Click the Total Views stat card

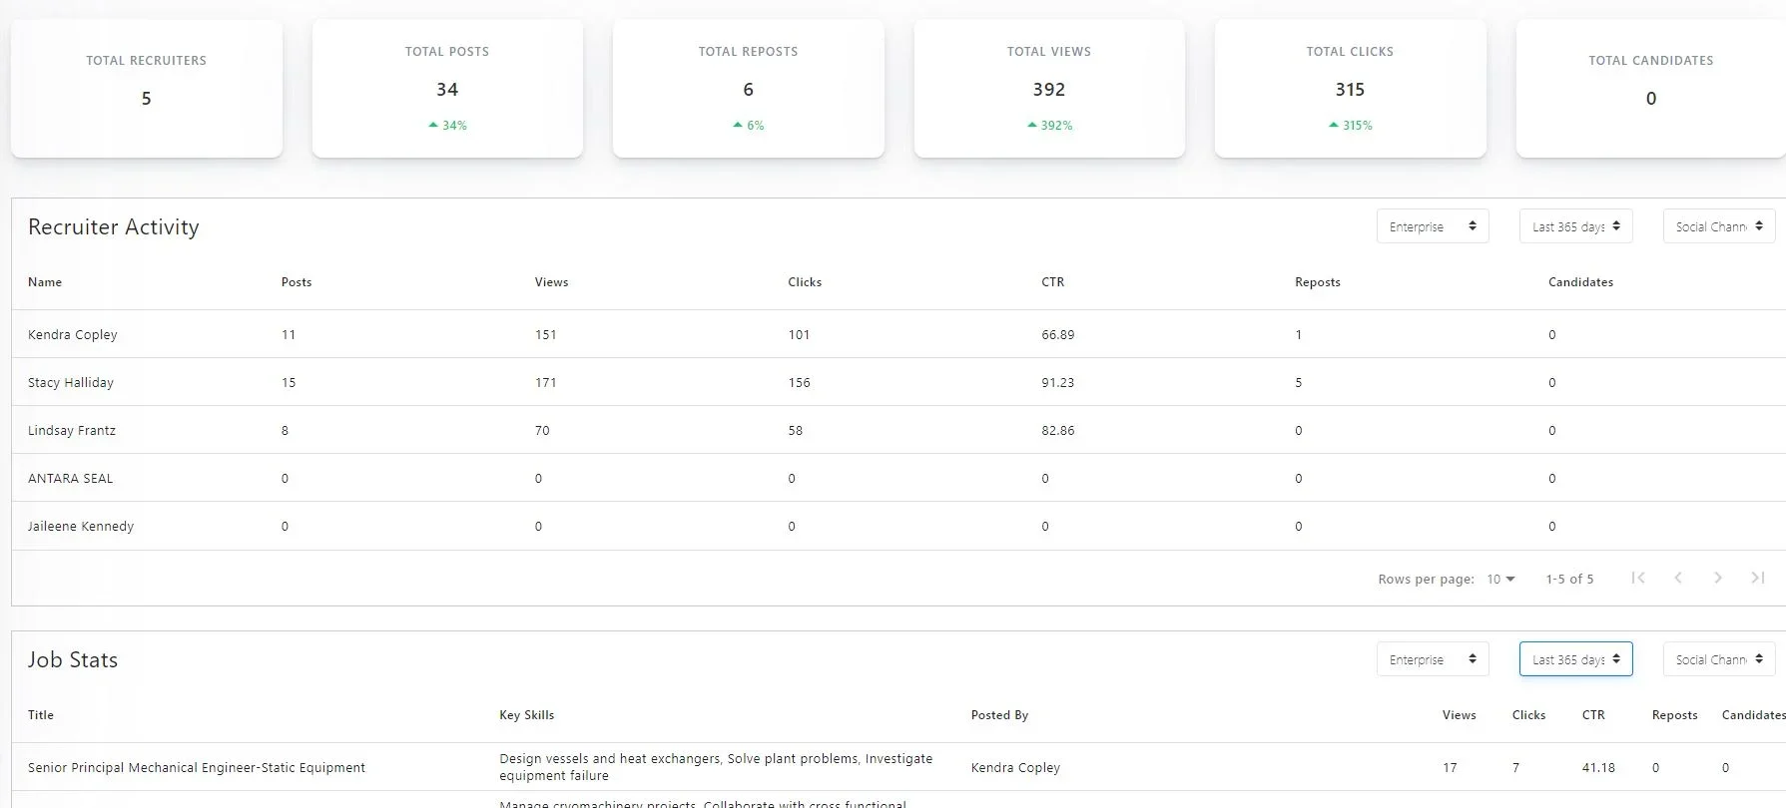[x=1049, y=89]
